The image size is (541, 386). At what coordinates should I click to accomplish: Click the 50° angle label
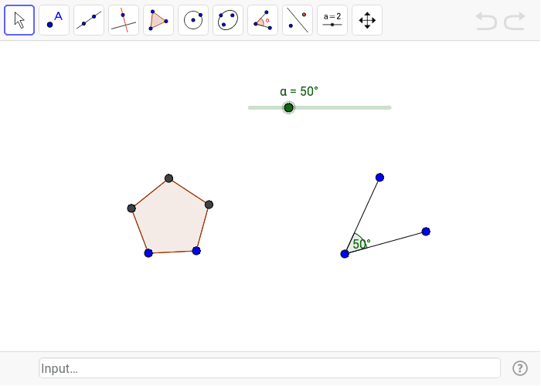tap(362, 244)
